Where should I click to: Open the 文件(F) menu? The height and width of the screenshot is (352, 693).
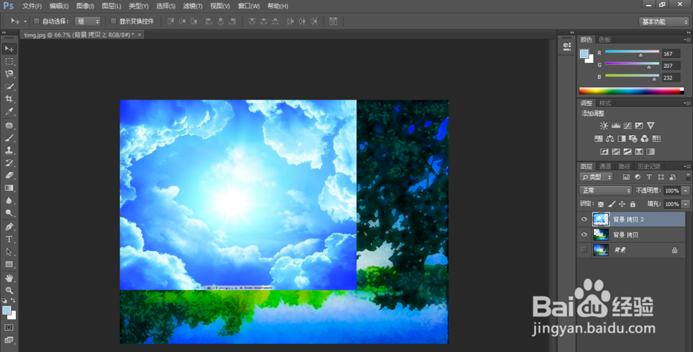pyautogui.click(x=32, y=6)
